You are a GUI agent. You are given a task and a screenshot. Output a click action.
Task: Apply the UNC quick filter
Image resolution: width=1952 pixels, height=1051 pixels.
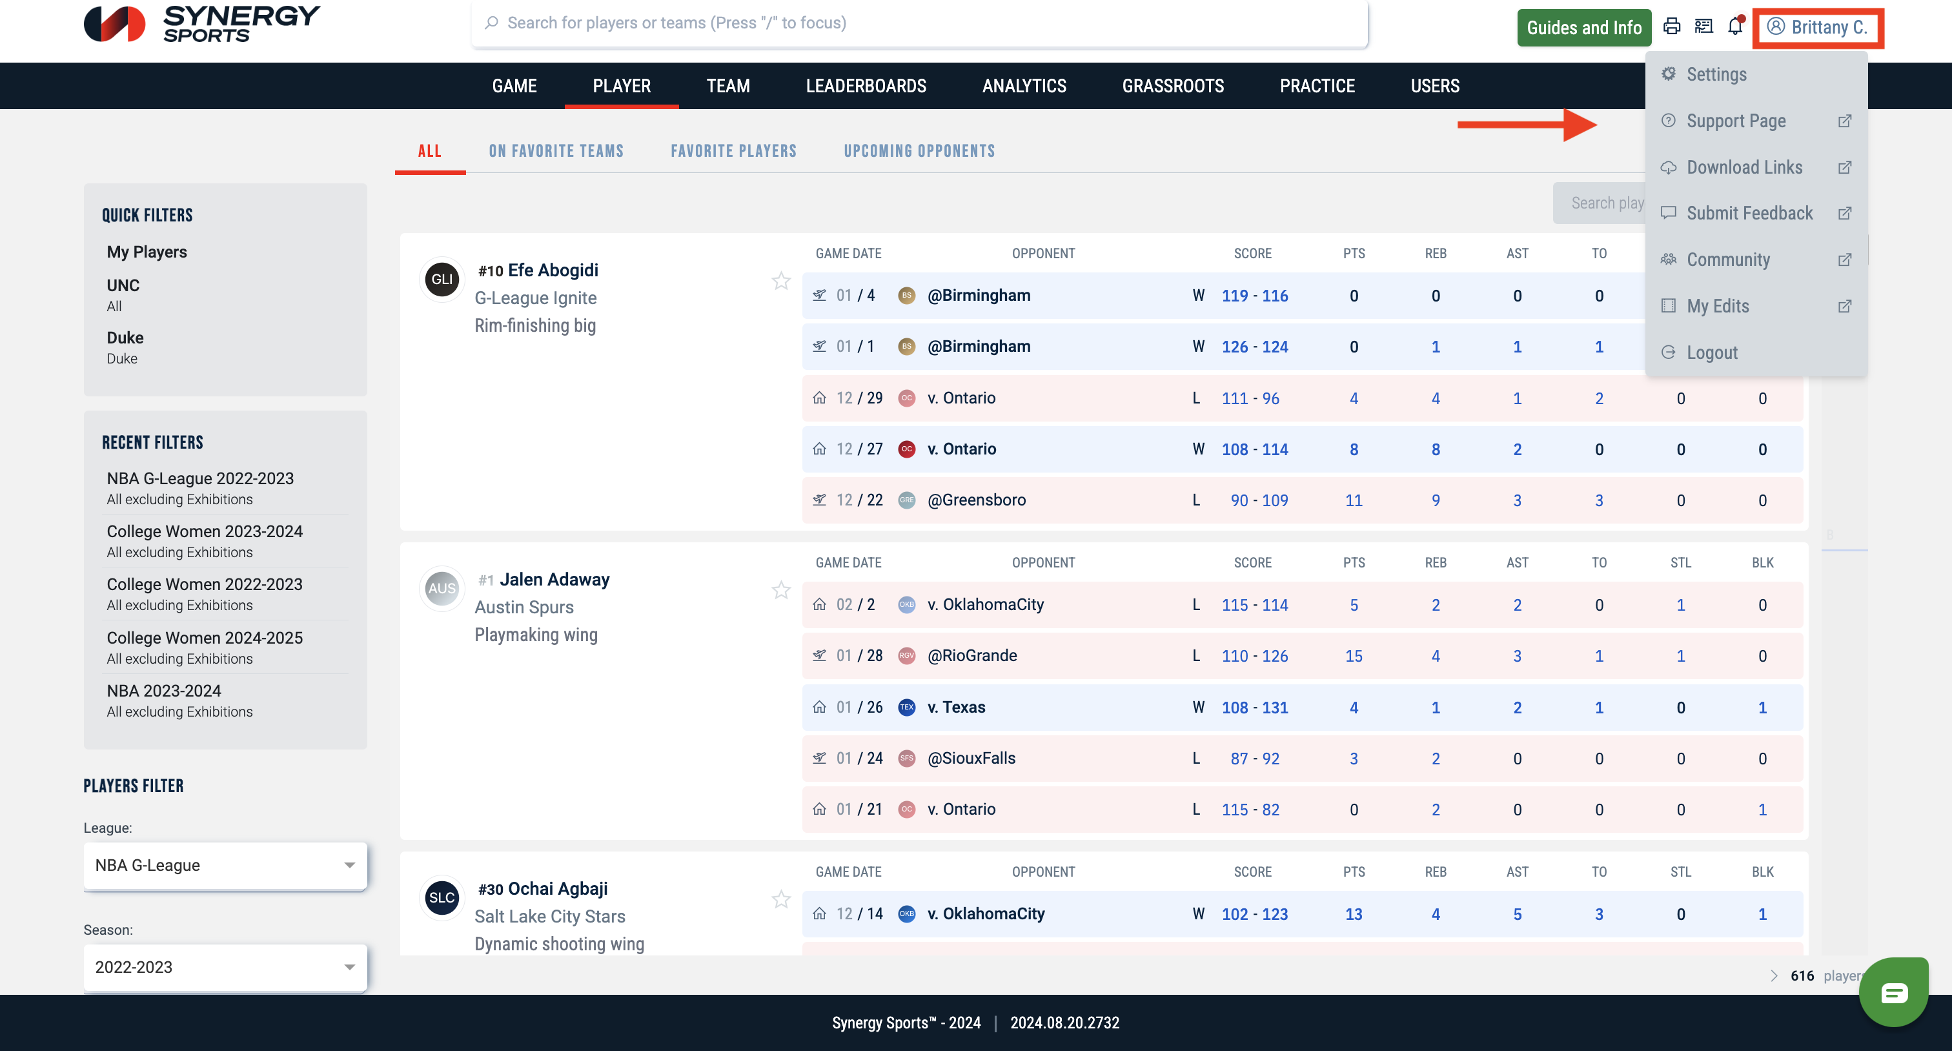(123, 294)
